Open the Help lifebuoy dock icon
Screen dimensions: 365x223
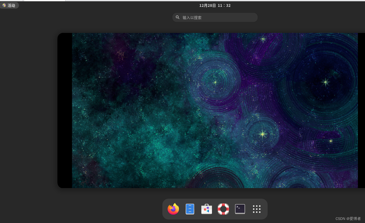[x=223, y=209]
